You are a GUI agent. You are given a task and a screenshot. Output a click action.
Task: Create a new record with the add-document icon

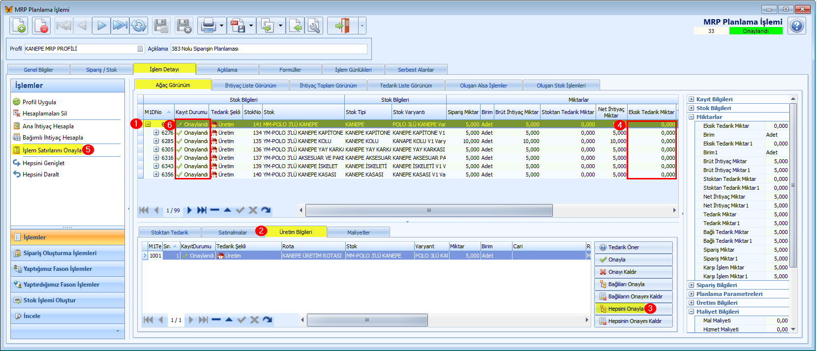pyautogui.click(x=19, y=26)
